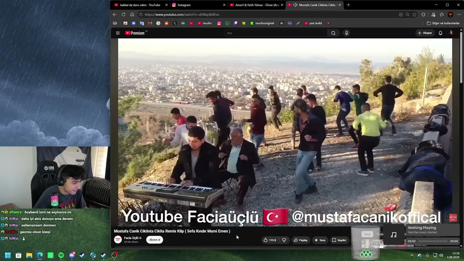The image size is (464, 261).
Task: Click the music widget seek bar
Action: pos(432,241)
